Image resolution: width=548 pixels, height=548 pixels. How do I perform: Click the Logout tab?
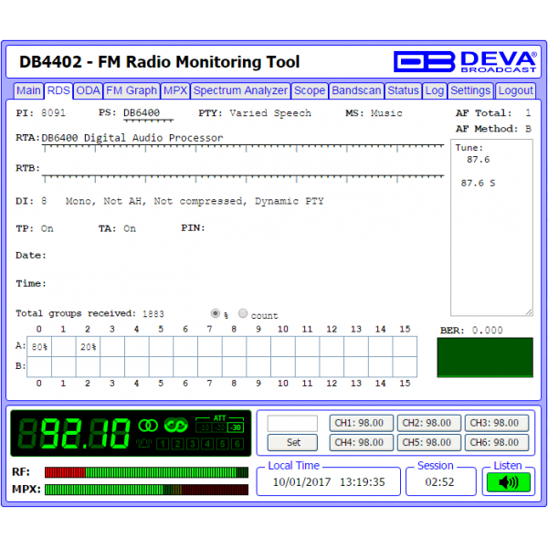click(515, 90)
